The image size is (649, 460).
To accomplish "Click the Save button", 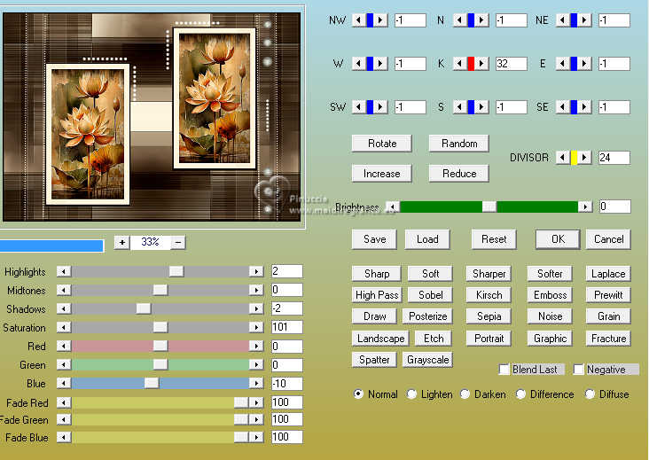I will coord(374,239).
